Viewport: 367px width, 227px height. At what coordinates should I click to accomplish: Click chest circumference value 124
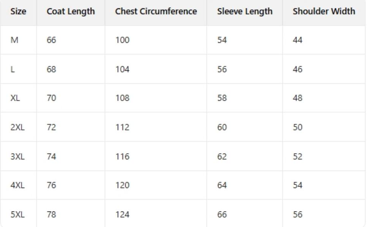pos(122,215)
